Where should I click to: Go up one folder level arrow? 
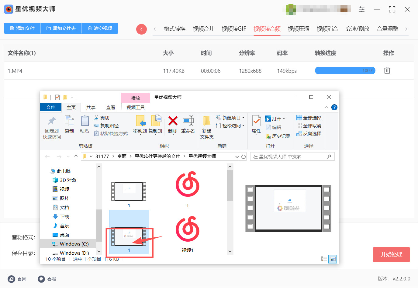(76, 157)
